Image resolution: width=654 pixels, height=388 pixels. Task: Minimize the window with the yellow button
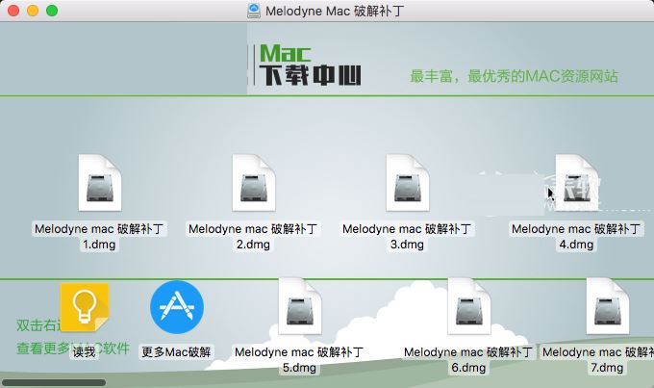click(x=33, y=11)
